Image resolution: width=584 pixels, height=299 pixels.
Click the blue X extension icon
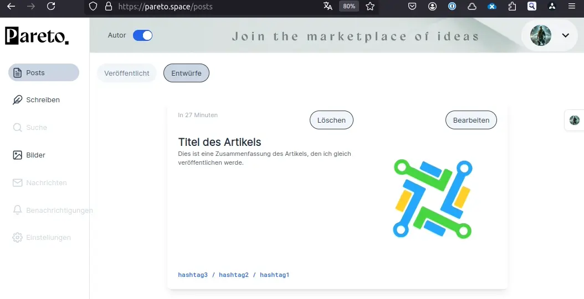pyautogui.click(x=492, y=6)
